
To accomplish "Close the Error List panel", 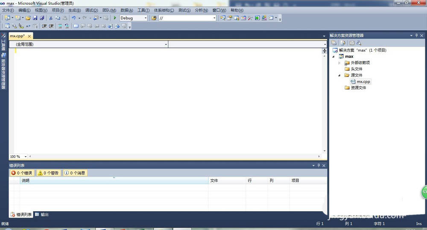I will point(324,165).
